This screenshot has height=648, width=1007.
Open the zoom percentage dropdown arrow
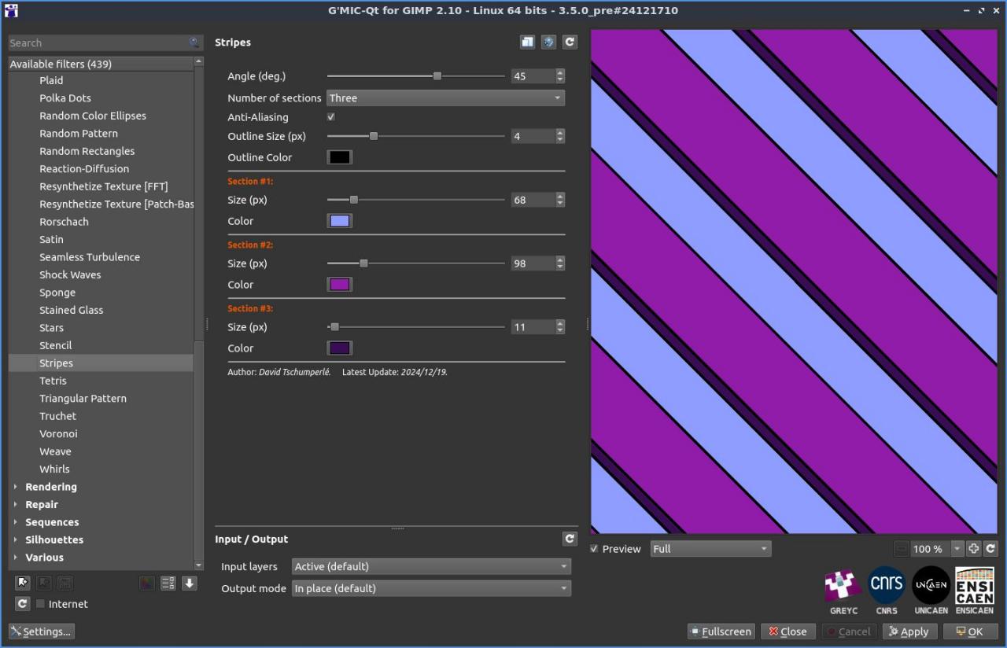tap(957, 549)
